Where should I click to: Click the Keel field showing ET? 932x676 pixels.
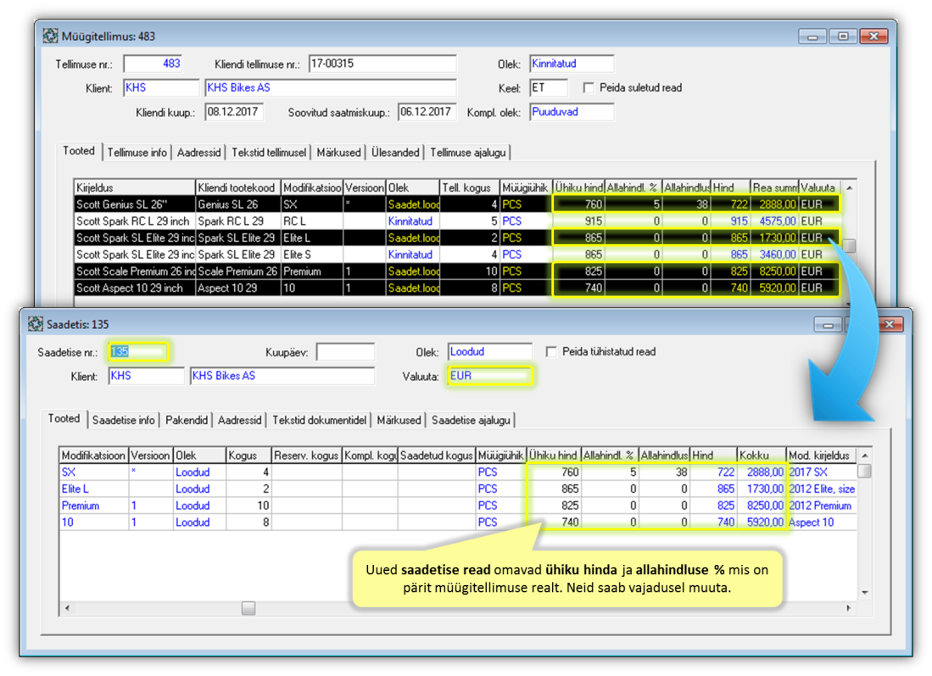pos(548,88)
